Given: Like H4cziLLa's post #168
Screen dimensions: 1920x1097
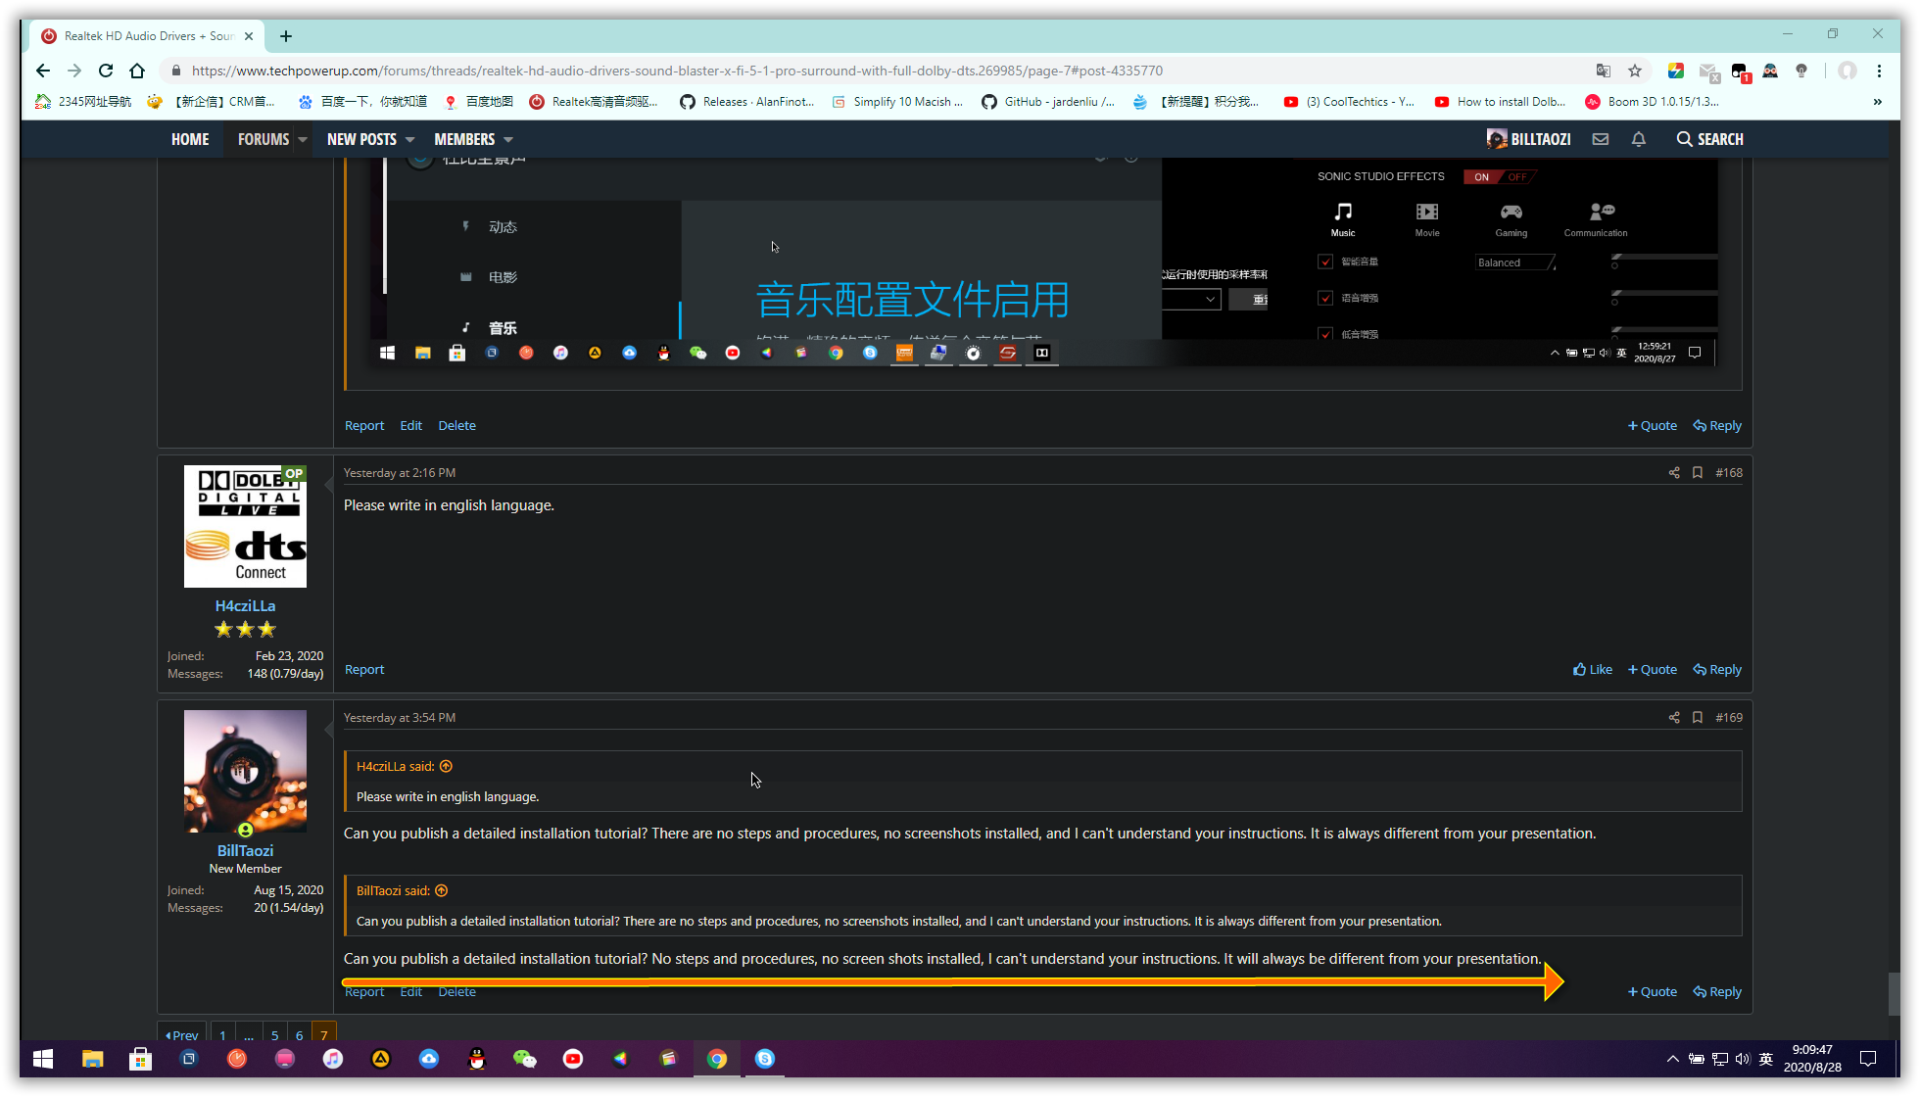Looking at the screenshot, I should [x=1593, y=670].
